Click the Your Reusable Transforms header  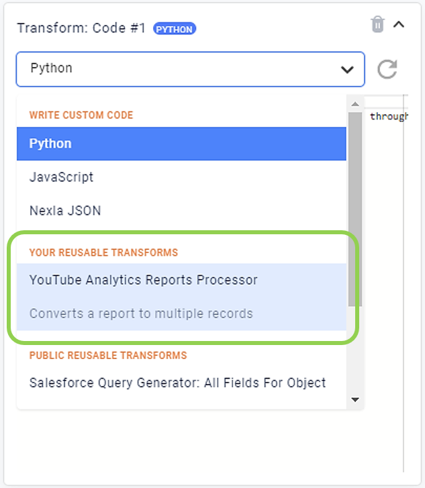pos(103,252)
